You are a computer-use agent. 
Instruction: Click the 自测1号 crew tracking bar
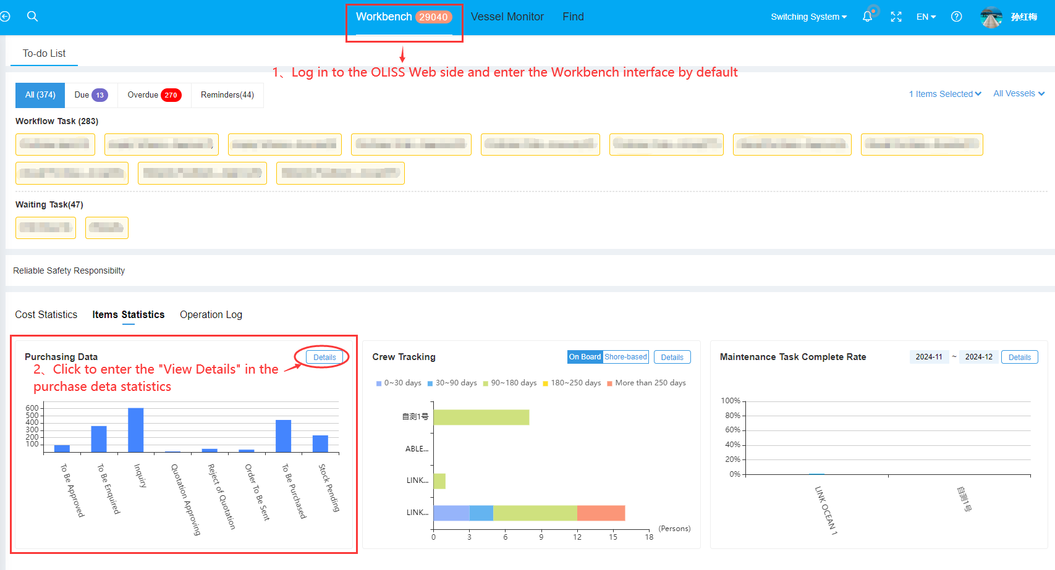coord(481,417)
